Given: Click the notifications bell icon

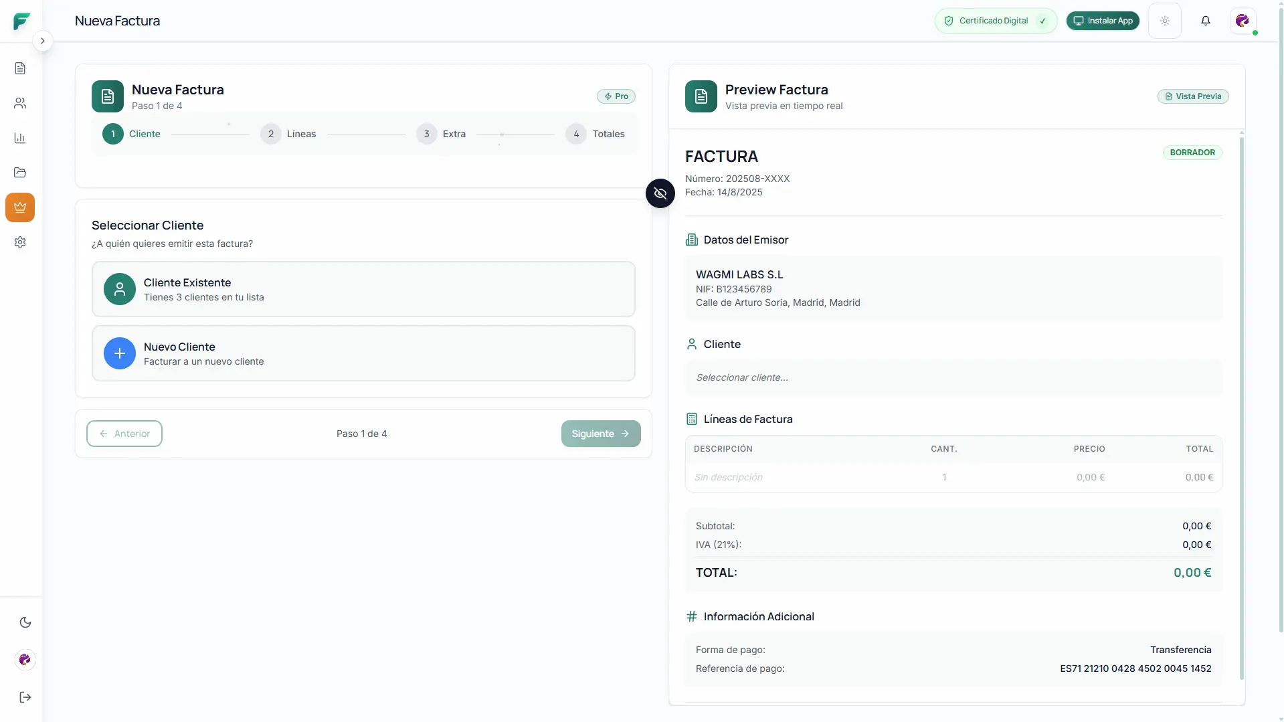Looking at the screenshot, I should pyautogui.click(x=1205, y=21).
